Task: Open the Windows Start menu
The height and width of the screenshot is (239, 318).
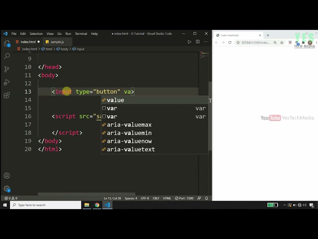Action: (5, 205)
